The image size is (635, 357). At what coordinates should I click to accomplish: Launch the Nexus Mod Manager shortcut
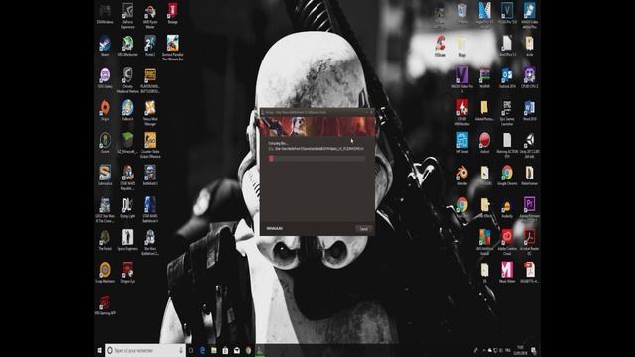[150, 112]
